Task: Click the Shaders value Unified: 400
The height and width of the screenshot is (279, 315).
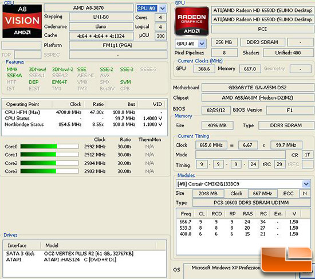Action: tap(288, 53)
